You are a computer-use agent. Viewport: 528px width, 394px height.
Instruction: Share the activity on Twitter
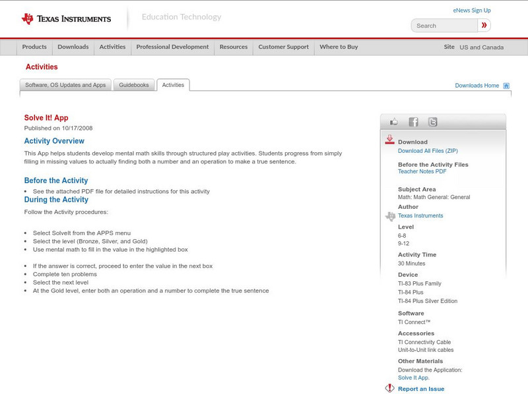coord(432,122)
